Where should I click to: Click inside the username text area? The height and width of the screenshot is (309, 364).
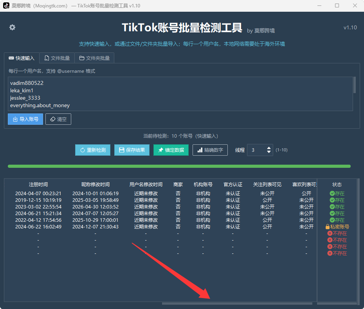pos(180,94)
